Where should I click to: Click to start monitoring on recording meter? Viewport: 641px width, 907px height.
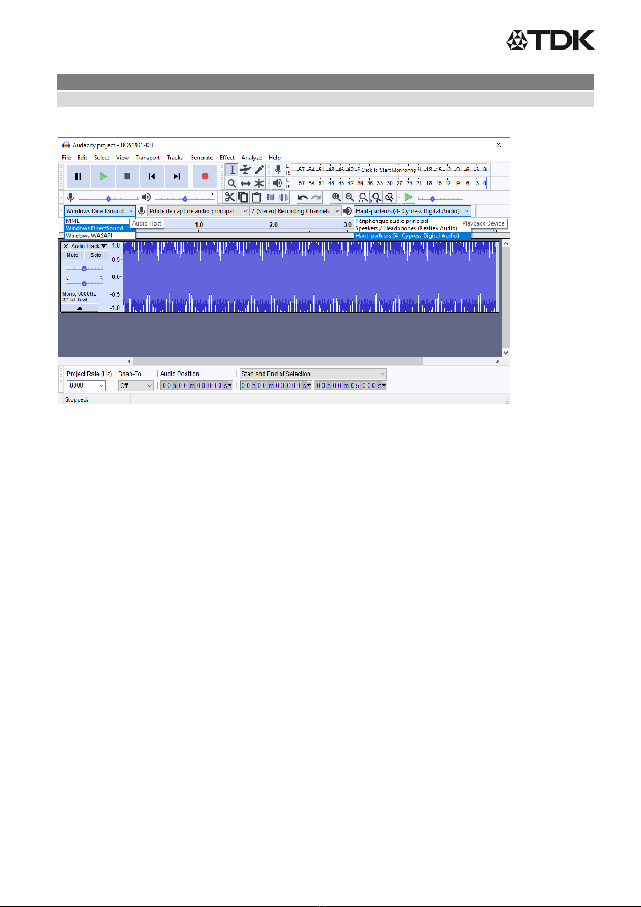389,170
